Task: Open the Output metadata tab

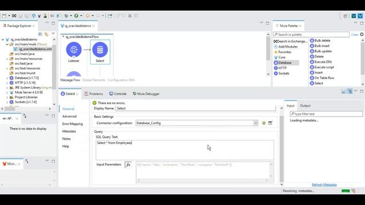Action: pos(305,105)
